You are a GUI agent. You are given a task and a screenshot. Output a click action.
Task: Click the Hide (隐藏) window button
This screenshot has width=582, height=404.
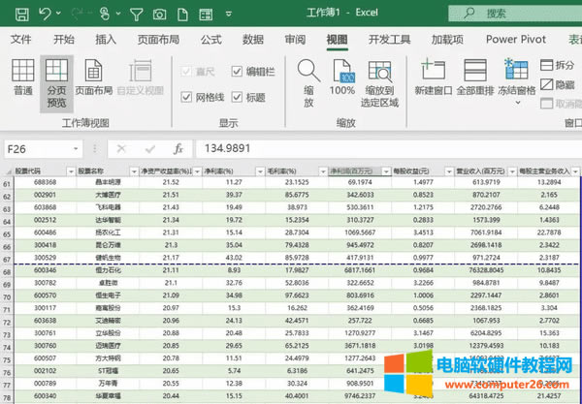[x=558, y=84]
